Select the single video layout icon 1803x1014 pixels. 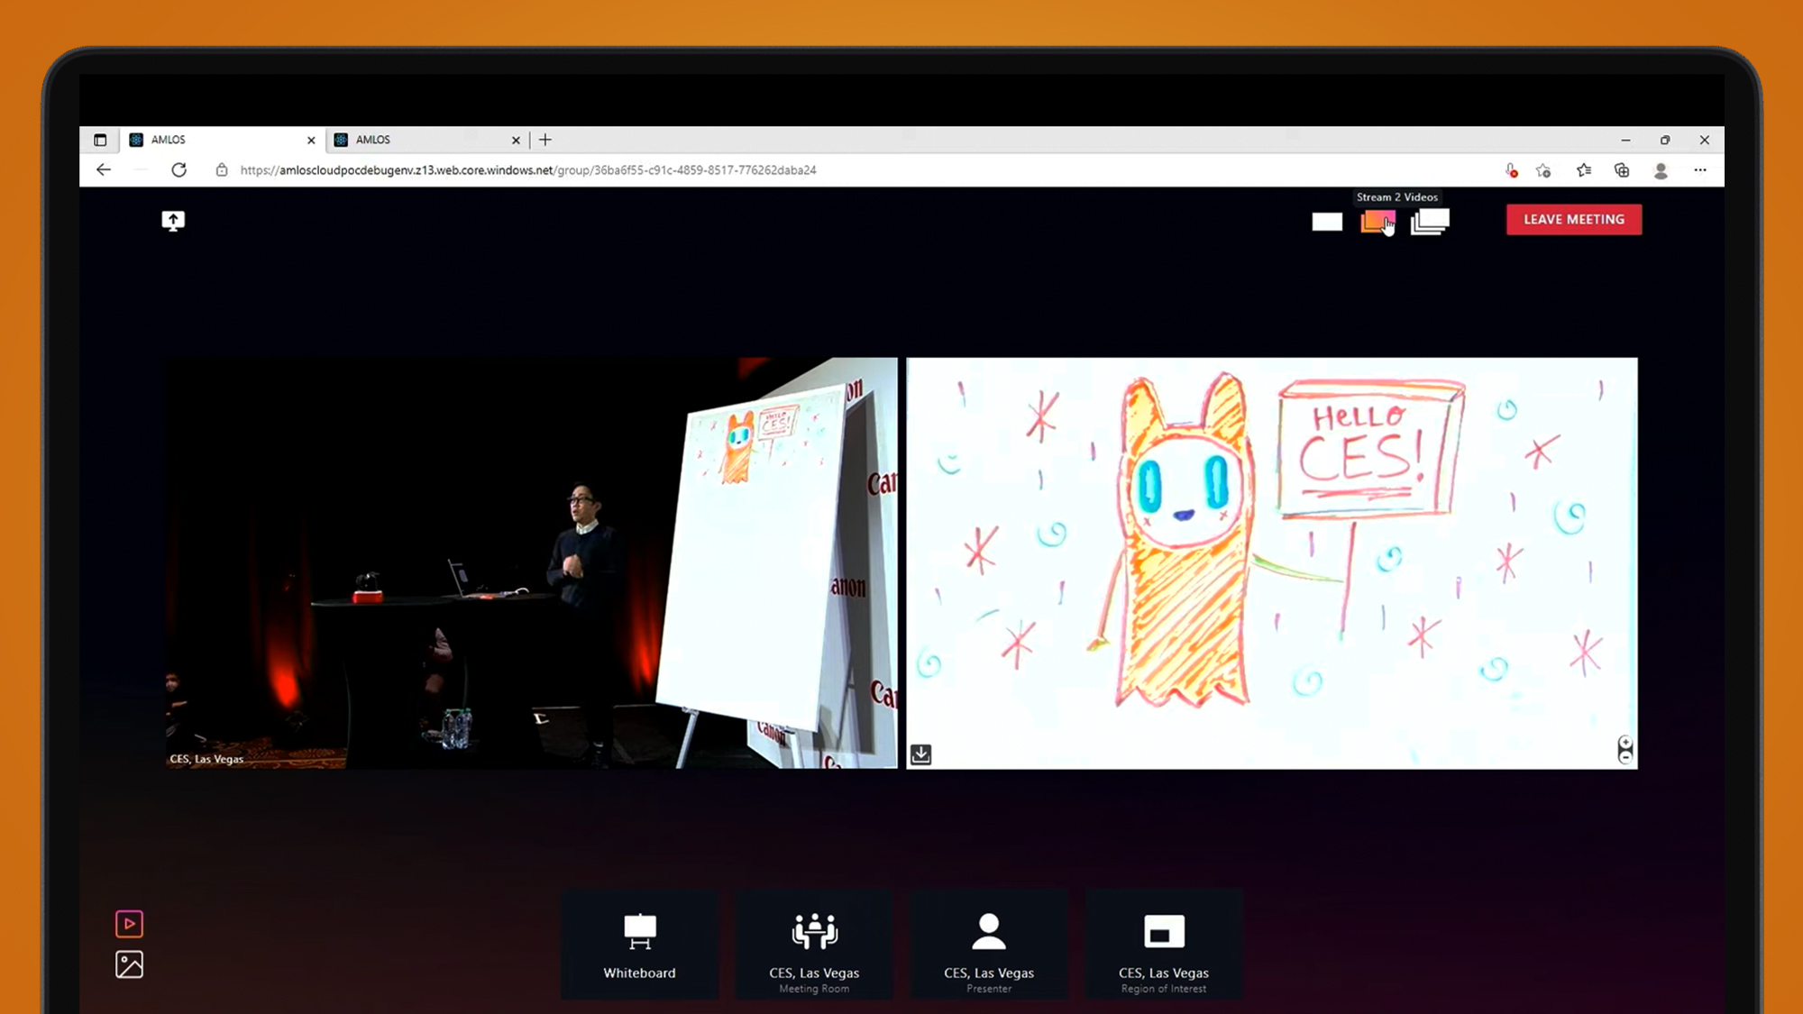[1328, 222]
